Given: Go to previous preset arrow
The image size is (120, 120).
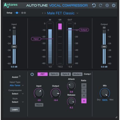Looking at the screenshot, I should [43, 13].
